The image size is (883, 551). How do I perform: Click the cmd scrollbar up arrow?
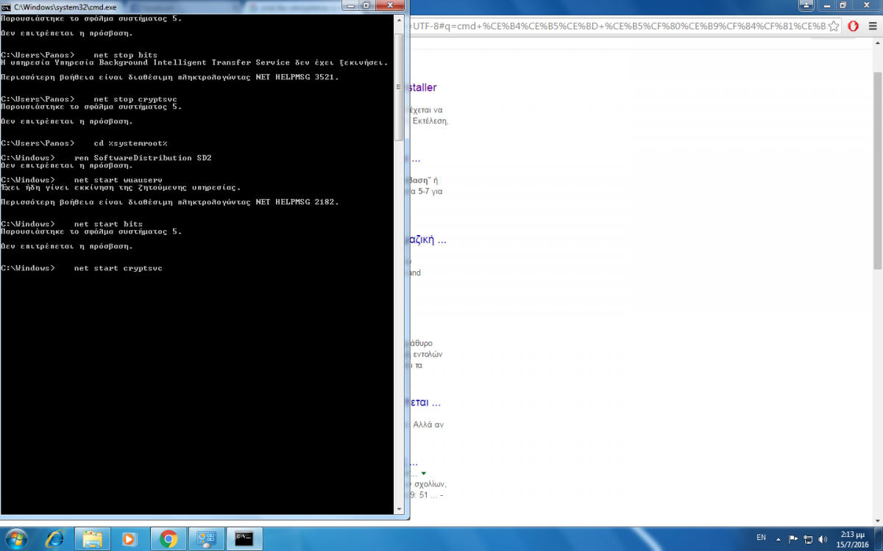coord(400,19)
